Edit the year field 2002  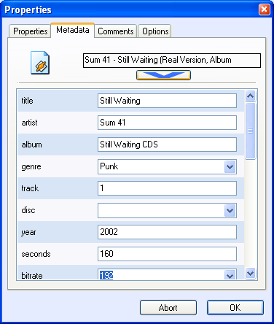coord(167,232)
